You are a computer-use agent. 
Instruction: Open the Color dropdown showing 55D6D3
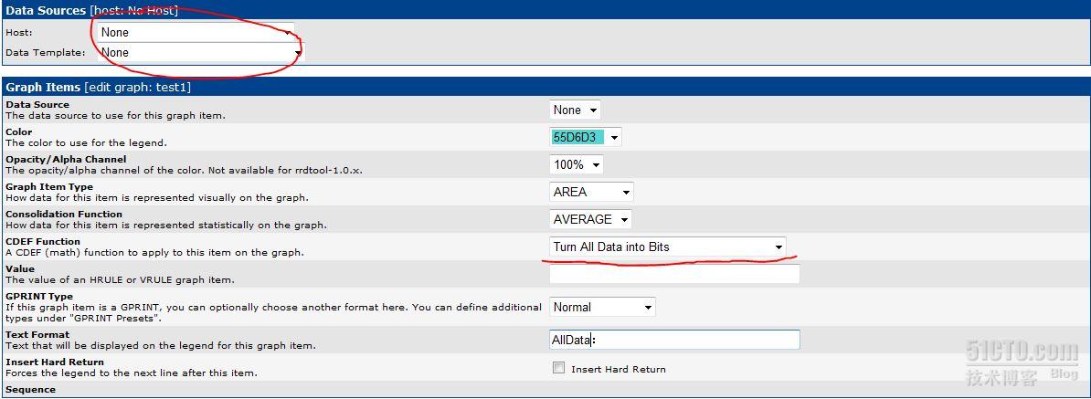585,138
